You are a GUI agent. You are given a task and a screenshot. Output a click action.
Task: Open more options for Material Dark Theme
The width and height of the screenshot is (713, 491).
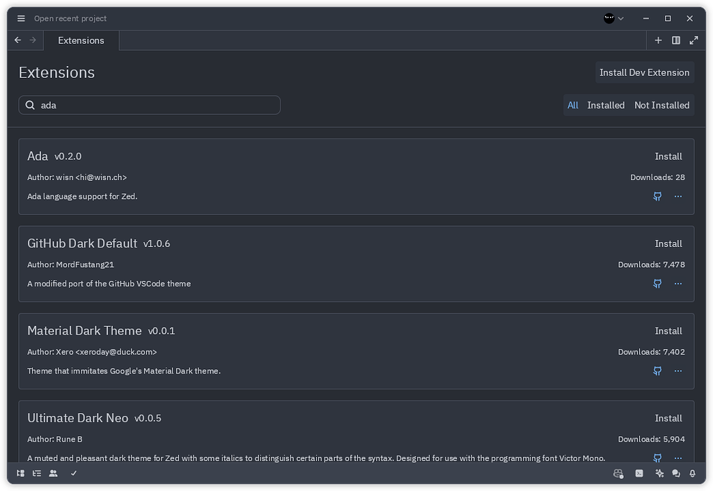click(x=678, y=371)
